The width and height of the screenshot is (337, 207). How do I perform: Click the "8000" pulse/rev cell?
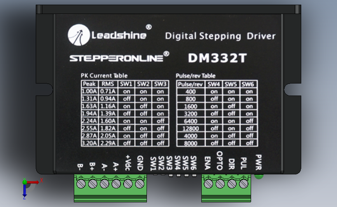190,143
